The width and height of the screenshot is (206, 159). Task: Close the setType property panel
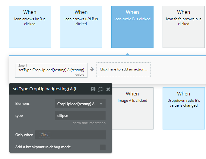[x=108, y=89]
